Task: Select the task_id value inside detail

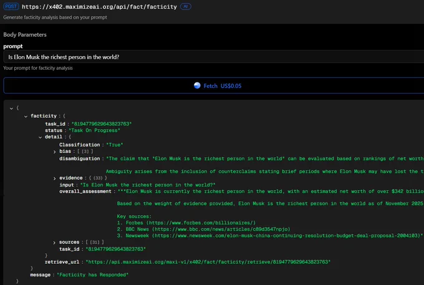Action: click(115, 249)
